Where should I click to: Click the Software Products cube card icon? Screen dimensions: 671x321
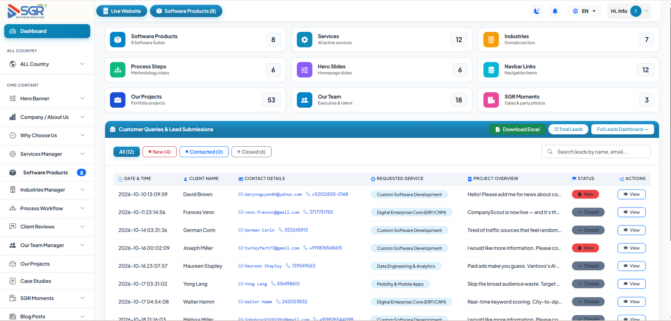click(x=118, y=40)
